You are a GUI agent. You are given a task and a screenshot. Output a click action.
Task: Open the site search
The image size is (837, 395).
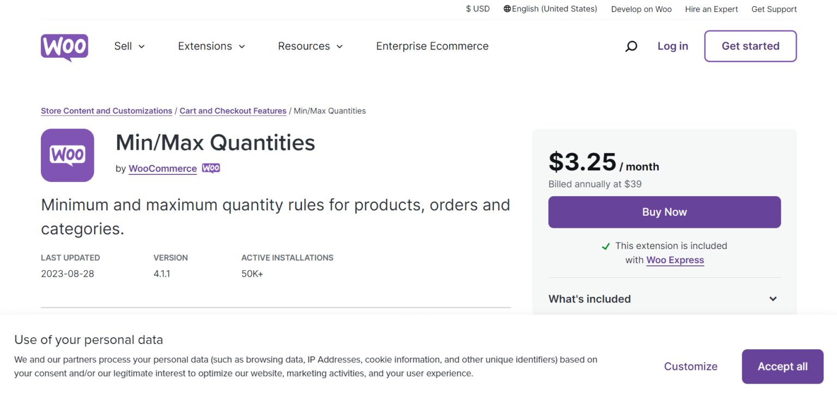pos(631,46)
